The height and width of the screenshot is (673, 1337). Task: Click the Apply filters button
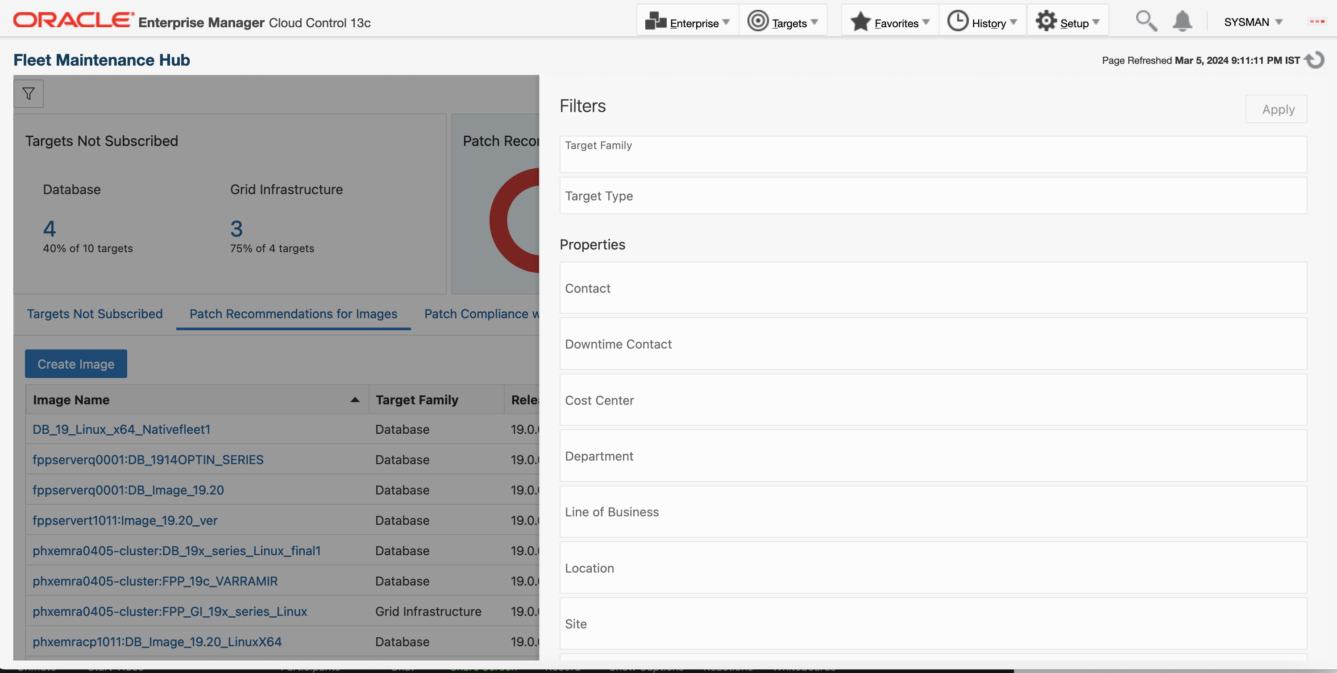[x=1276, y=109]
